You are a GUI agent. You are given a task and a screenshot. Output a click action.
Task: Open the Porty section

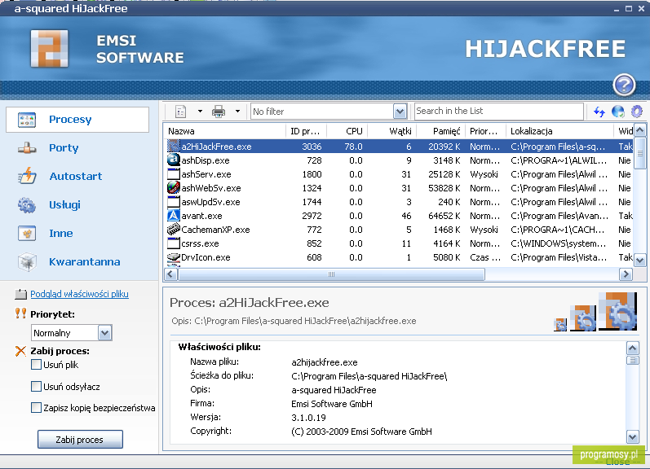pyautogui.click(x=64, y=147)
